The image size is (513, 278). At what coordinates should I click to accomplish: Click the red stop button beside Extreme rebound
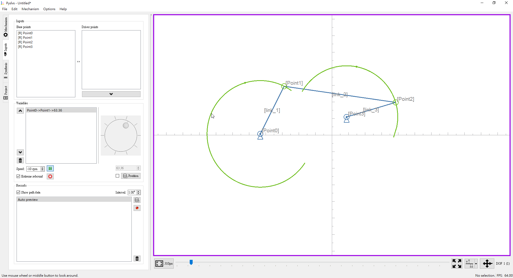pyautogui.click(x=50, y=176)
